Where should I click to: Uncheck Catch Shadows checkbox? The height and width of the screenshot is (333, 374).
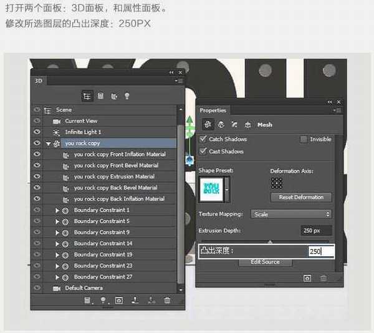pos(203,139)
